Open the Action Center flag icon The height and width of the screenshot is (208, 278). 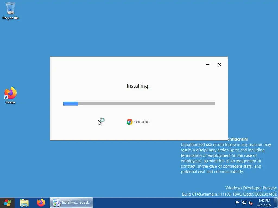[x=237, y=203]
